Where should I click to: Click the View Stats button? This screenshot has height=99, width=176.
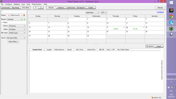(25, 8)
